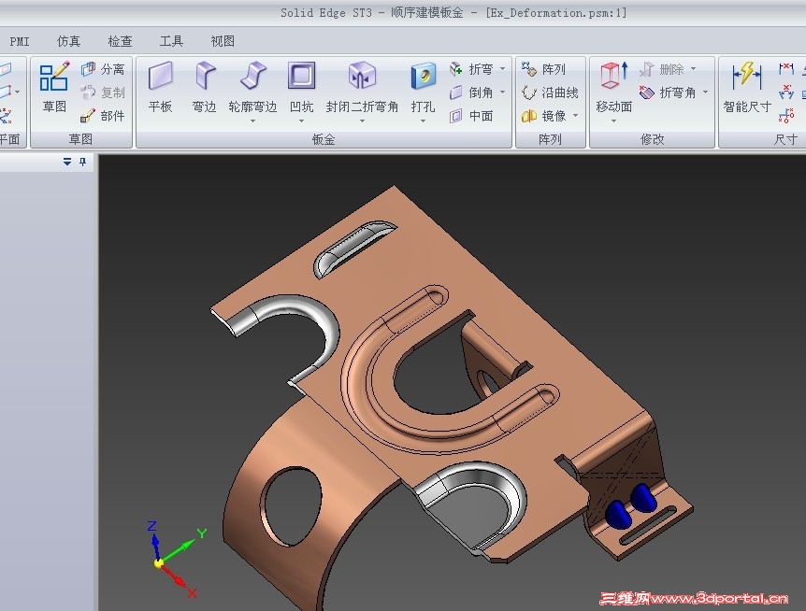Expand the 打孔 dropdown arrow
806x611 pixels.
423,121
